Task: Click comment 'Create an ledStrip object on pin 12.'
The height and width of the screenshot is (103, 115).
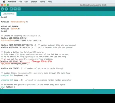Action: (x=21, y=36)
